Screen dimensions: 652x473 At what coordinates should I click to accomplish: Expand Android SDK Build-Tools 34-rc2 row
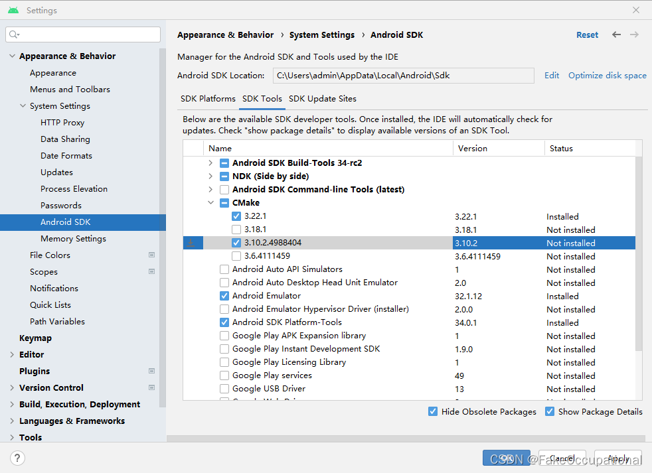click(210, 163)
